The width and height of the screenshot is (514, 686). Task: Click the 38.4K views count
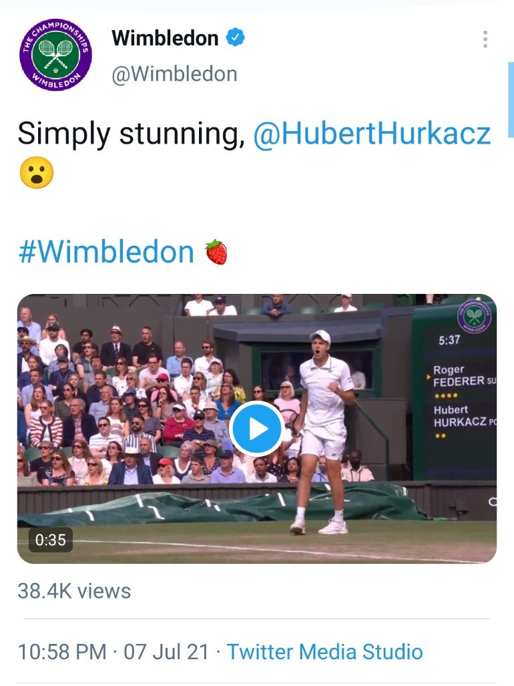[x=74, y=590]
